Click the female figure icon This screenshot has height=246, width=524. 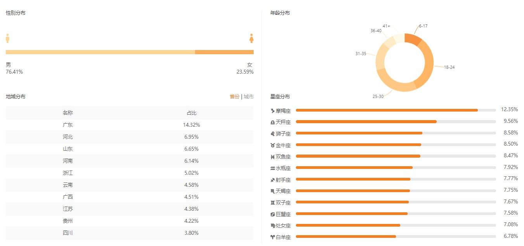(251, 38)
